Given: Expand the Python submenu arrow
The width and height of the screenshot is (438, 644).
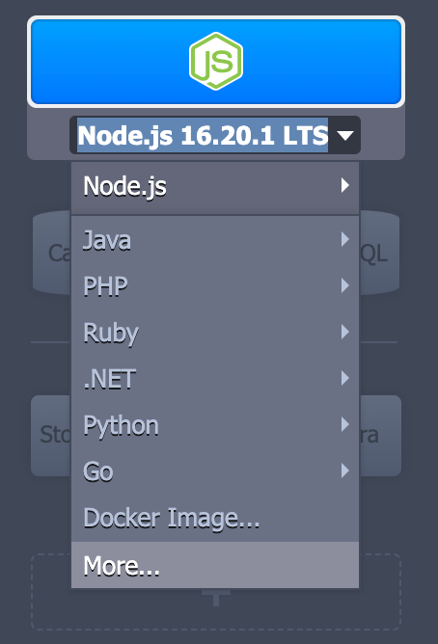Looking at the screenshot, I should coord(345,424).
